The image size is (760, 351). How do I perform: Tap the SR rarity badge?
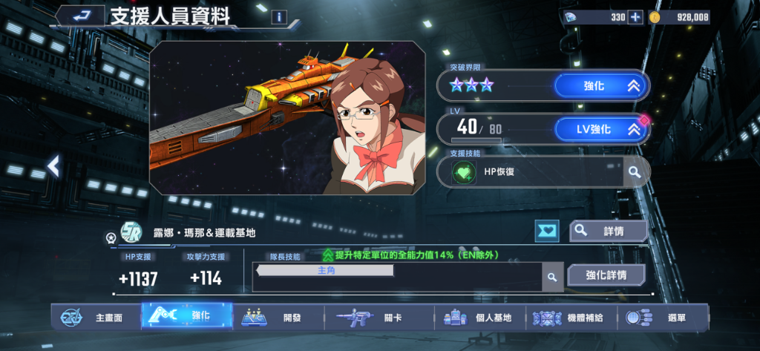point(131,233)
